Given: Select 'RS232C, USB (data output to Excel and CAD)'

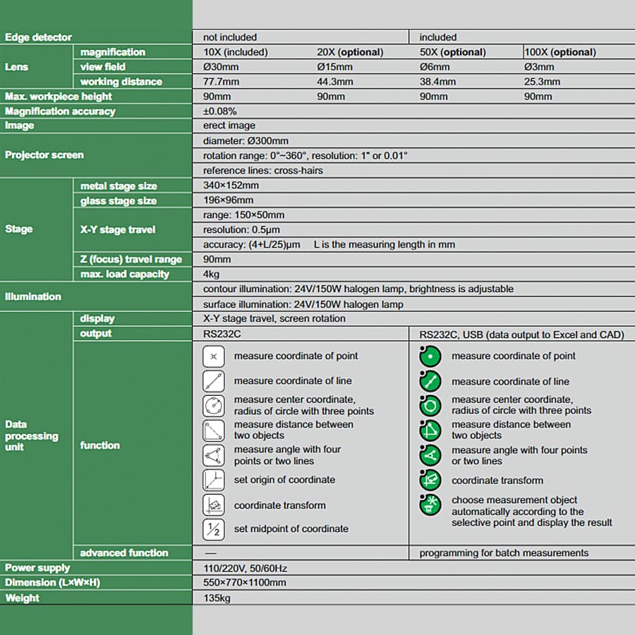Looking at the screenshot, I should [x=522, y=335].
